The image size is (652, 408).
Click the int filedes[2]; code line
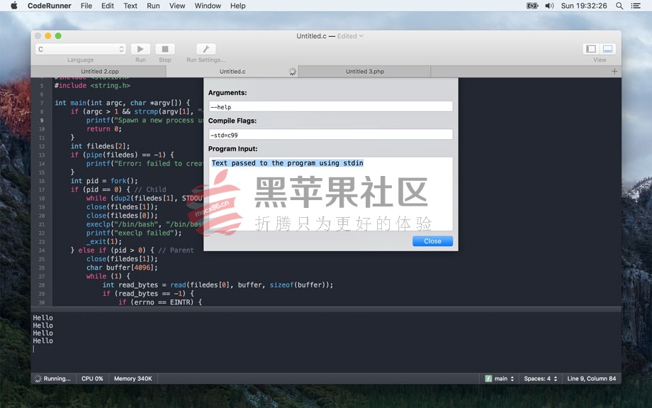pos(100,146)
